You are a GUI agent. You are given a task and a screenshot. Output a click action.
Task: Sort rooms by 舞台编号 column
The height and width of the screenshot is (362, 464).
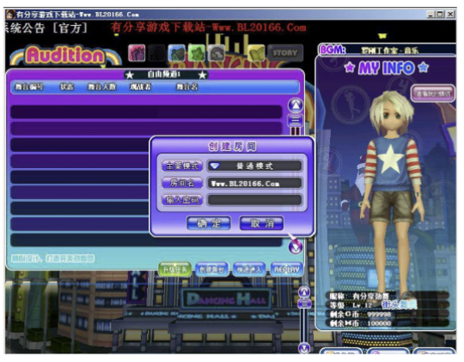pos(29,87)
